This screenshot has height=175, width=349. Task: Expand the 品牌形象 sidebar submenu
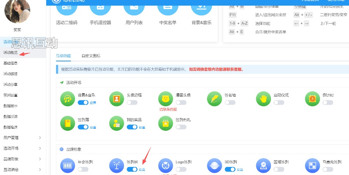coord(22,159)
